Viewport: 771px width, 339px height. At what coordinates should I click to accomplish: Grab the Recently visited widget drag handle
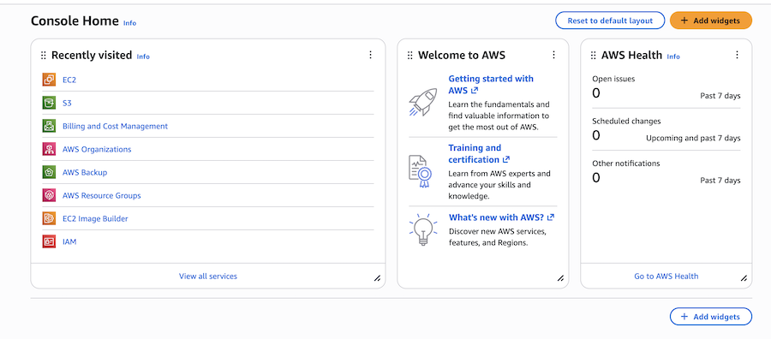pyautogui.click(x=44, y=56)
